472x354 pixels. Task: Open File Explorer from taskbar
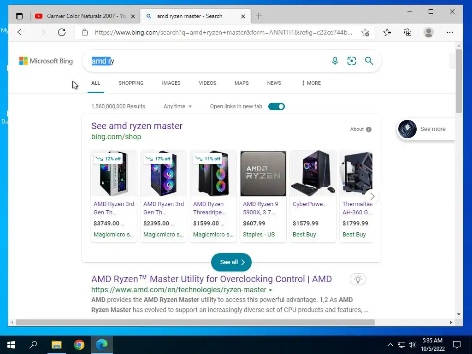[x=56, y=345]
